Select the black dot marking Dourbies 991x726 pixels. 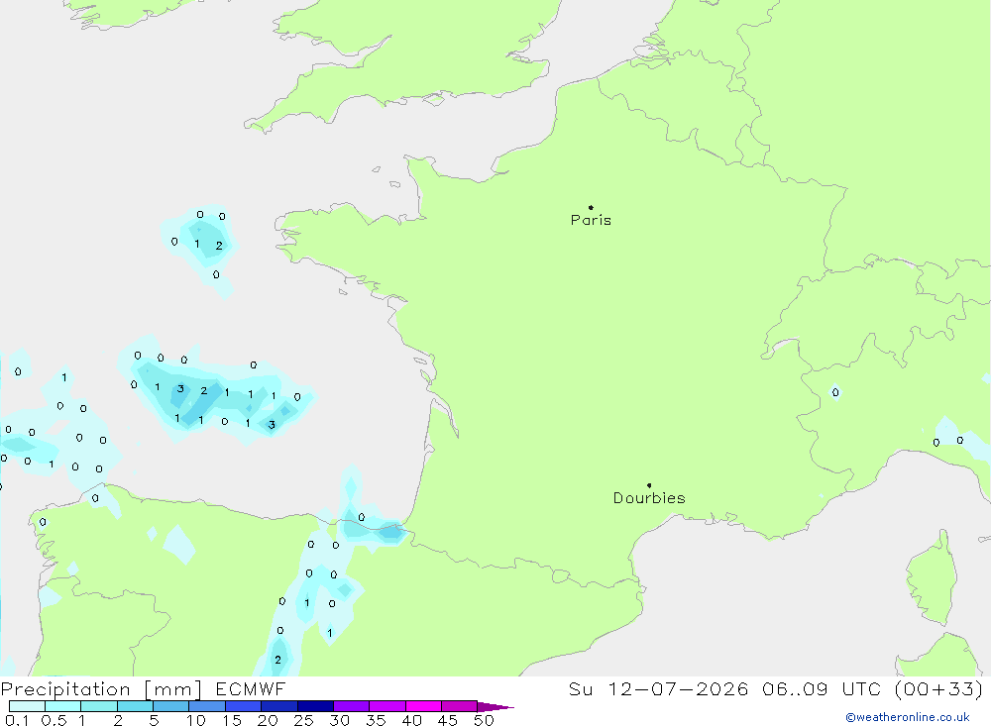click(x=649, y=485)
